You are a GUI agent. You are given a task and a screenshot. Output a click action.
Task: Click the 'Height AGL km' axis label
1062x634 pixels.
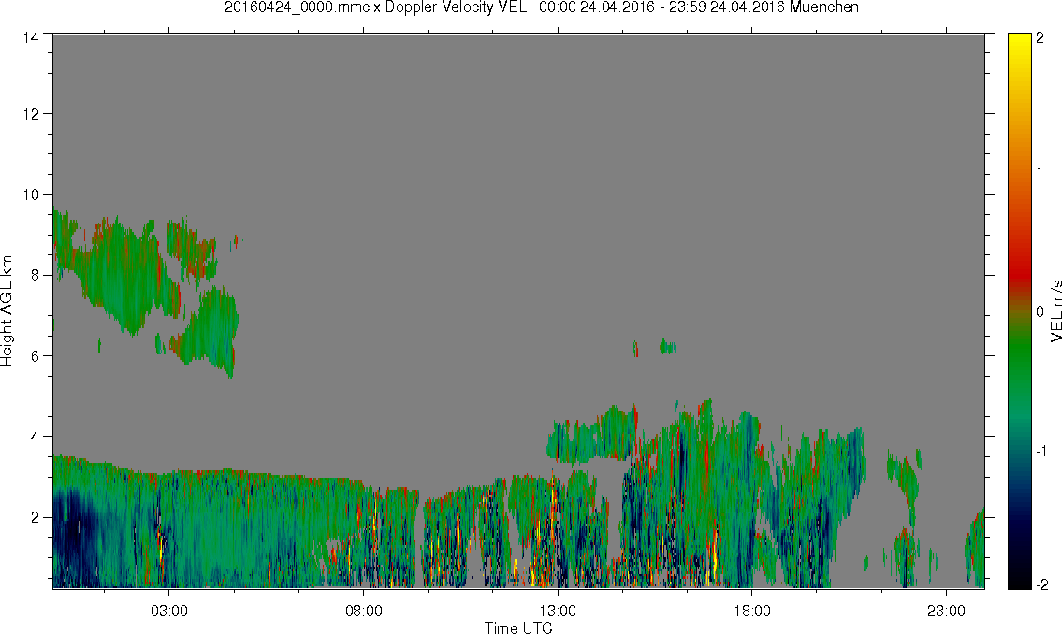click(7, 310)
